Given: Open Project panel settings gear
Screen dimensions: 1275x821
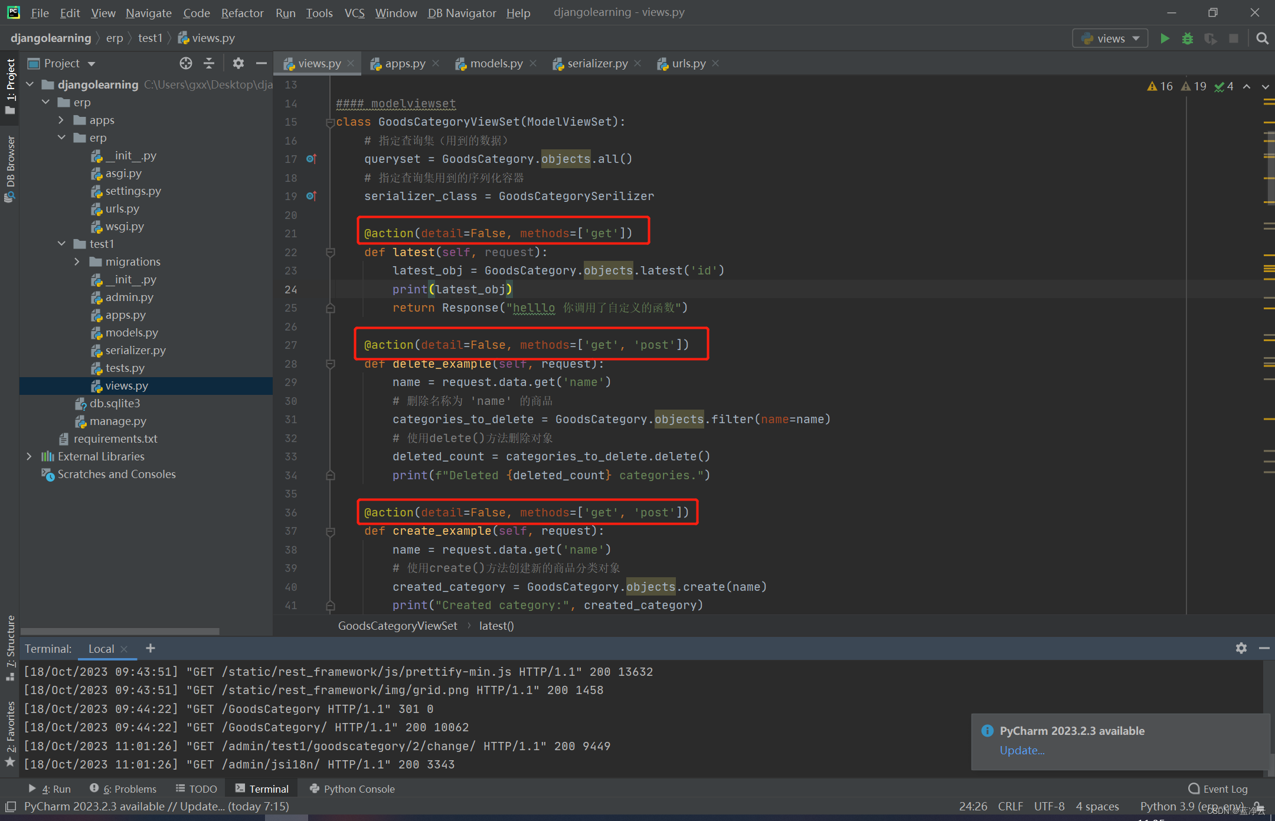Looking at the screenshot, I should point(238,63).
